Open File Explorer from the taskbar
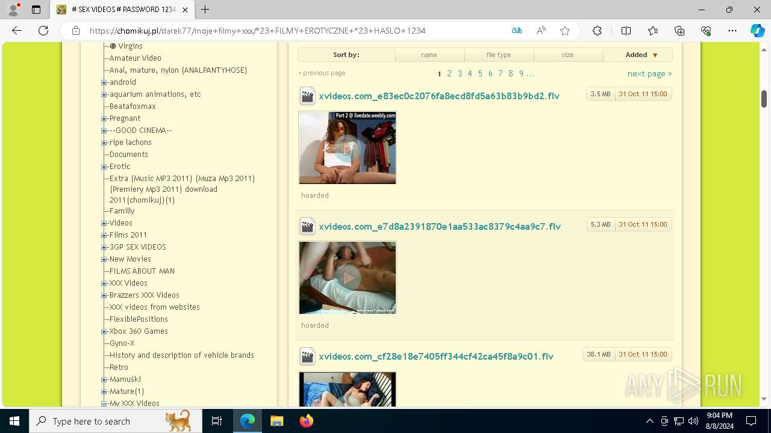The width and height of the screenshot is (771, 433). (276, 421)
